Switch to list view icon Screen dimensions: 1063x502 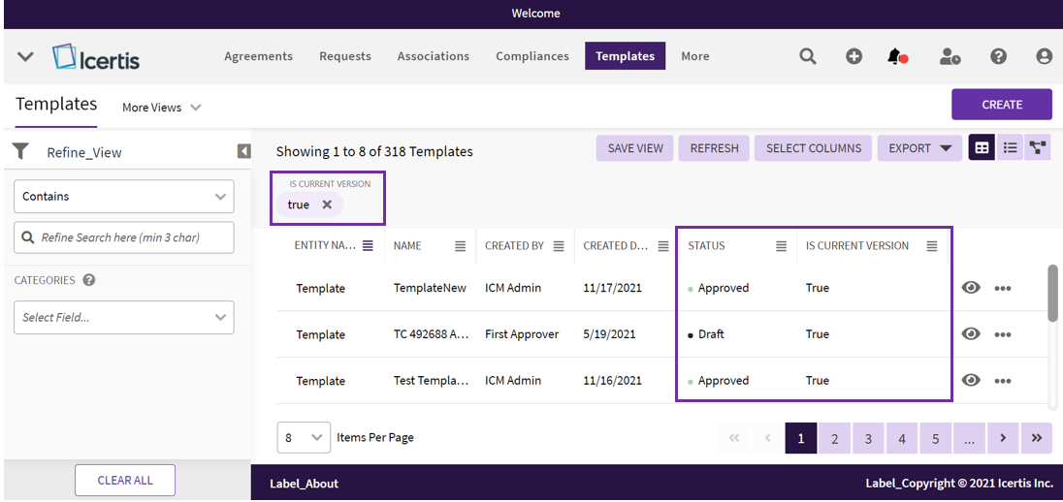(1010, 148)
